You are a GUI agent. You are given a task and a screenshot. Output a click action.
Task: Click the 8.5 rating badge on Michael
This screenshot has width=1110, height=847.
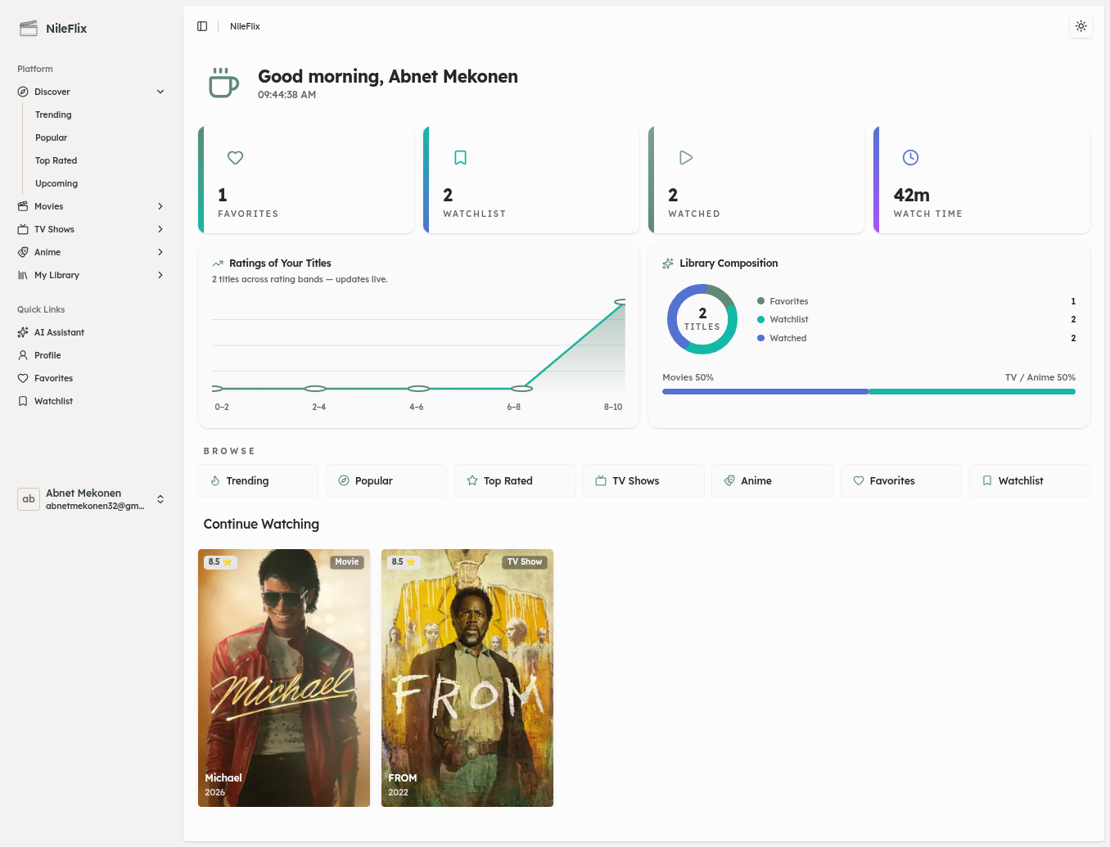click(x=220, y=562)
